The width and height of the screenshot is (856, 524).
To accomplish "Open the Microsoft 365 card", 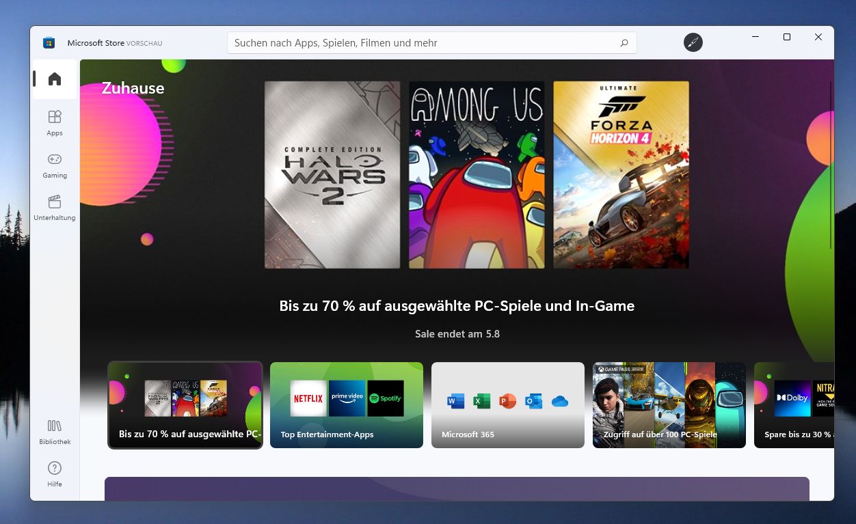I will (508, 405).
